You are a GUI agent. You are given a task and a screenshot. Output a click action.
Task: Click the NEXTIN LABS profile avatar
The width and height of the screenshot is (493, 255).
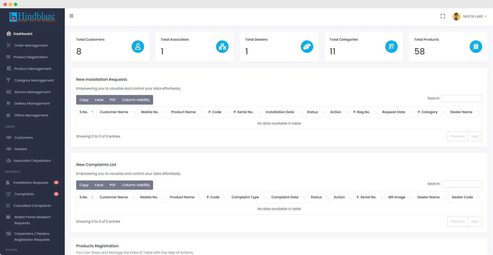[x=456, y=16]
